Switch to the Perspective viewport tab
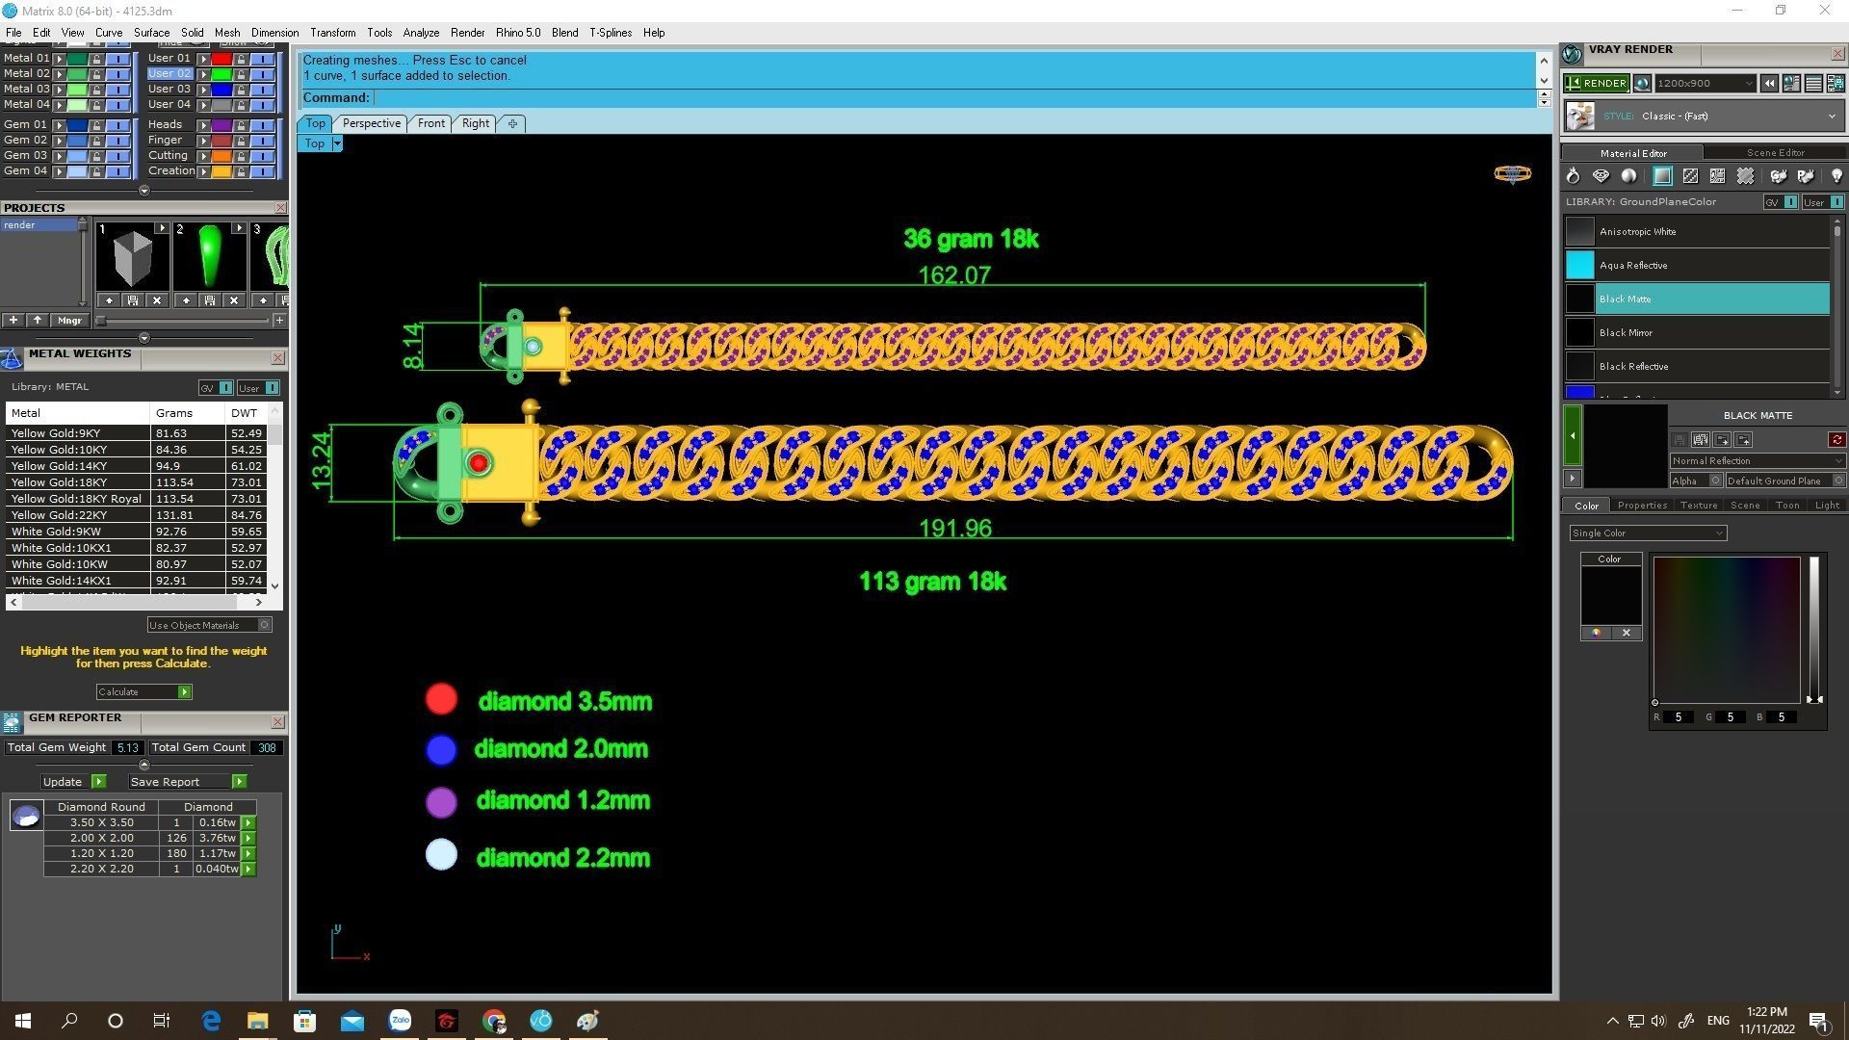Image resolution: width=1849 pixels, height=1040 pixels. (371, 123)
